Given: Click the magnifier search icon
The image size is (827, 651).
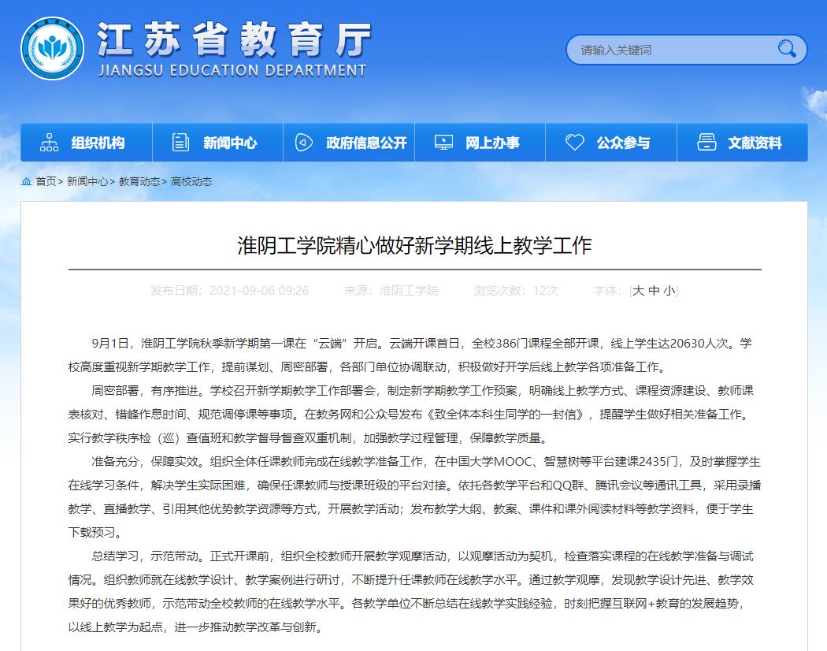Looking at the screenshot, I should [786, 50].
